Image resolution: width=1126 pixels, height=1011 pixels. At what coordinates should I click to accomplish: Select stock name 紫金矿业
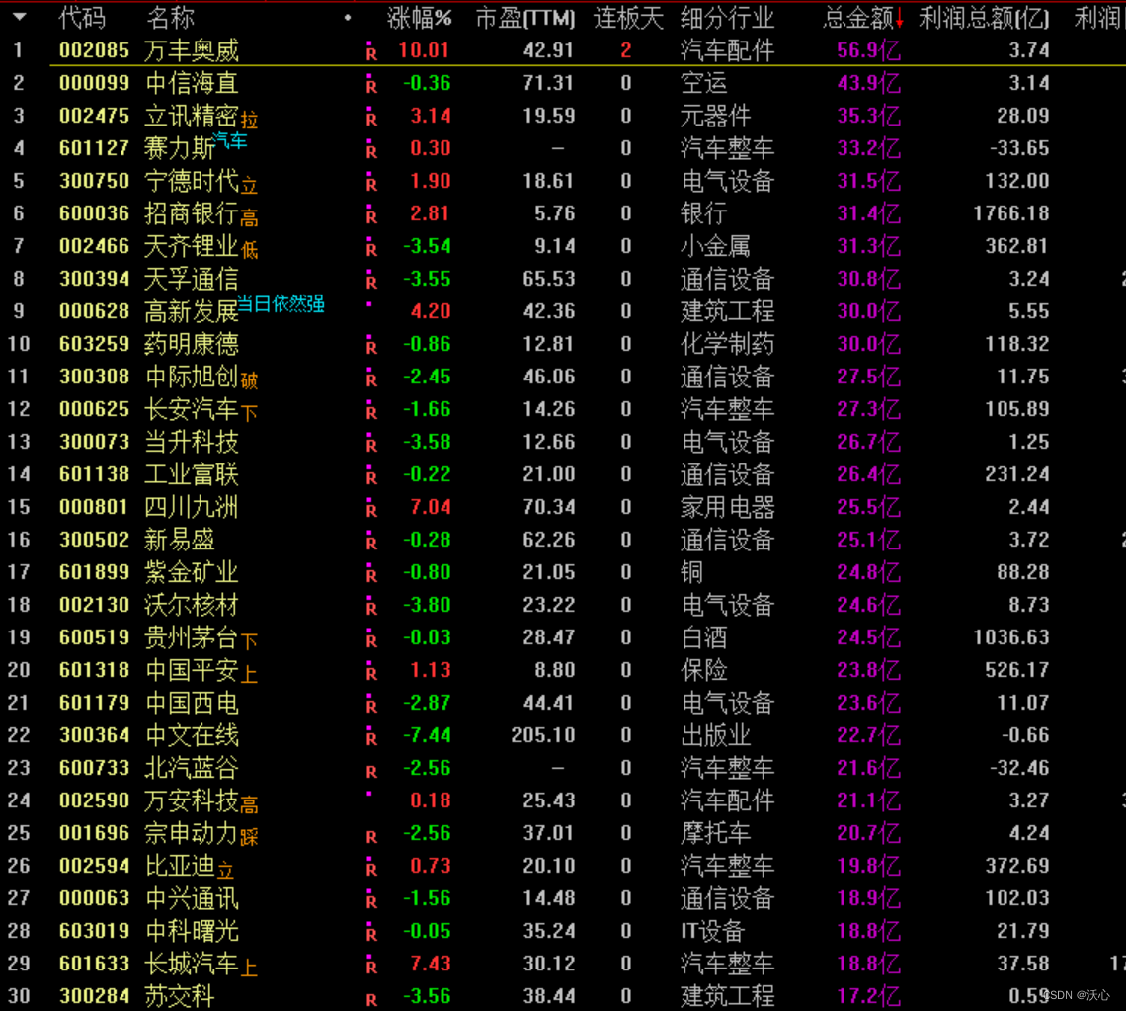point(191,572)
